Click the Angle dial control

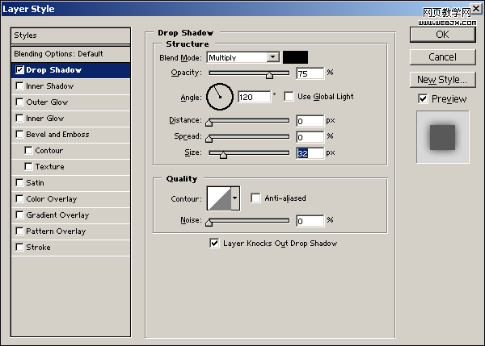(x=220, y=97)
